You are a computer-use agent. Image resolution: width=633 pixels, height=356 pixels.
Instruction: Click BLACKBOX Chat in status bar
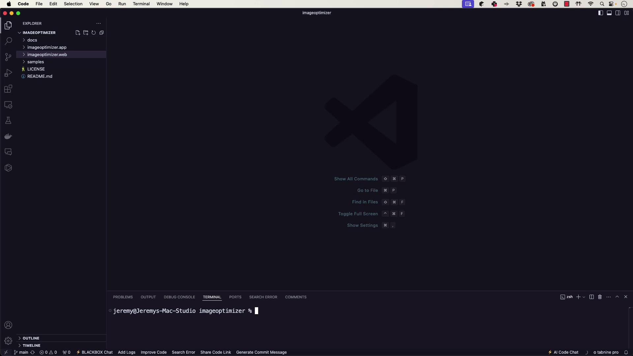[95, 352]
